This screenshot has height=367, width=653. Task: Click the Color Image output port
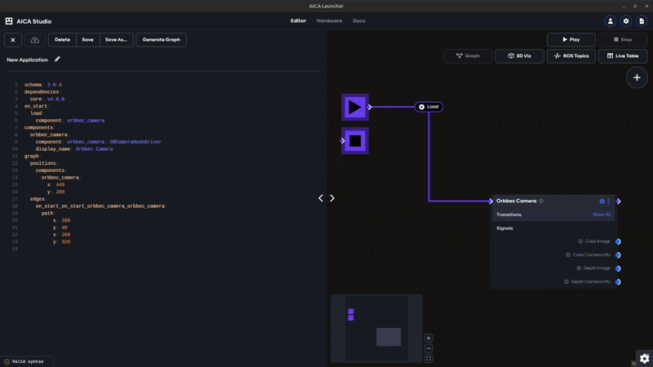pos(618,241)
